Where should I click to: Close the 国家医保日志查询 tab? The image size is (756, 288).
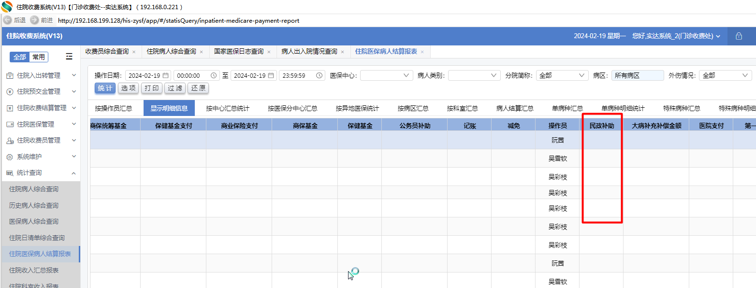[x=269, y=52]
